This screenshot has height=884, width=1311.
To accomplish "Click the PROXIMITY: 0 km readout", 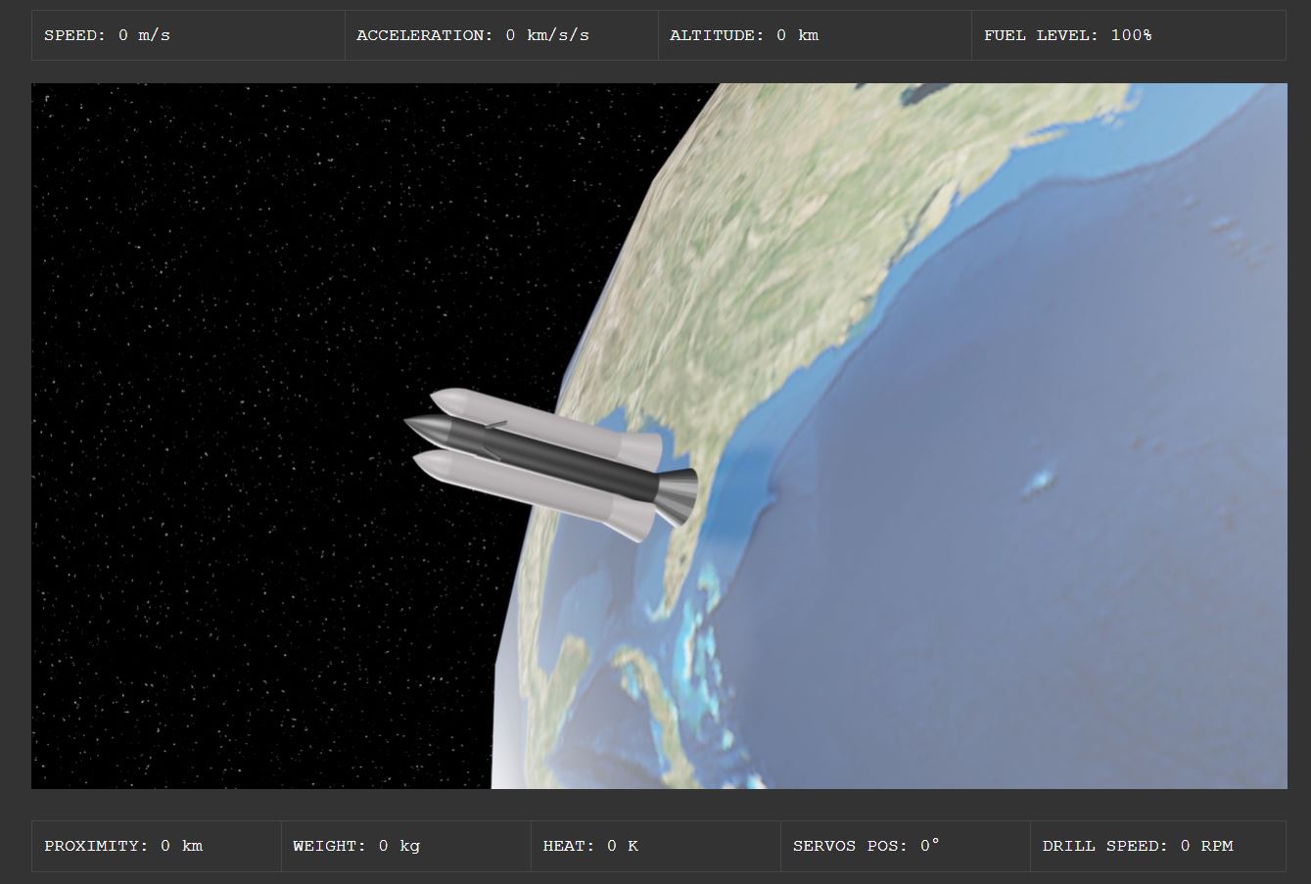I will pos(157,846).
